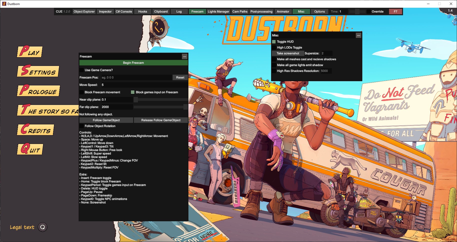Viewport: 457px width, 242px height.
Task: Click the Move Speed input field
Action: pyautogui.click(x=144, y=85)
